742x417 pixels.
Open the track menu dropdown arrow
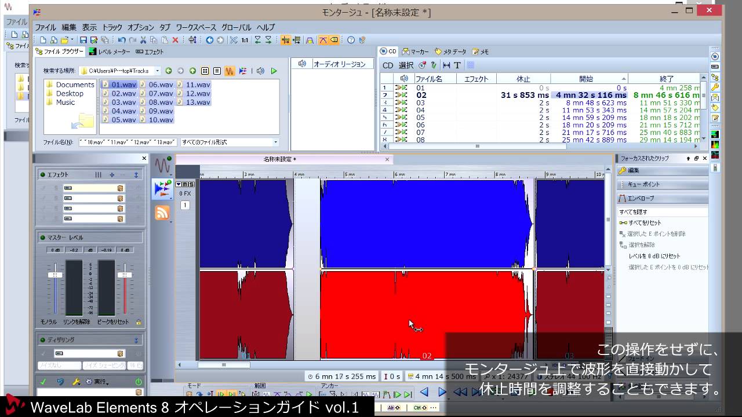coord(179,184)
